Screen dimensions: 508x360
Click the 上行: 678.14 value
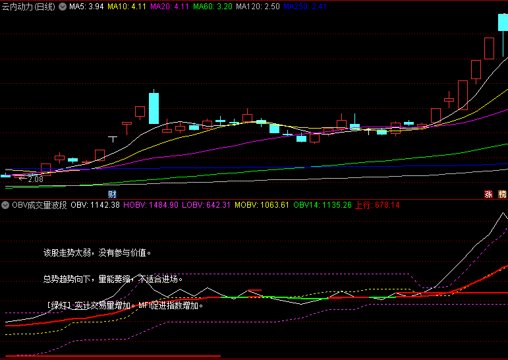(x=378, y=205)
